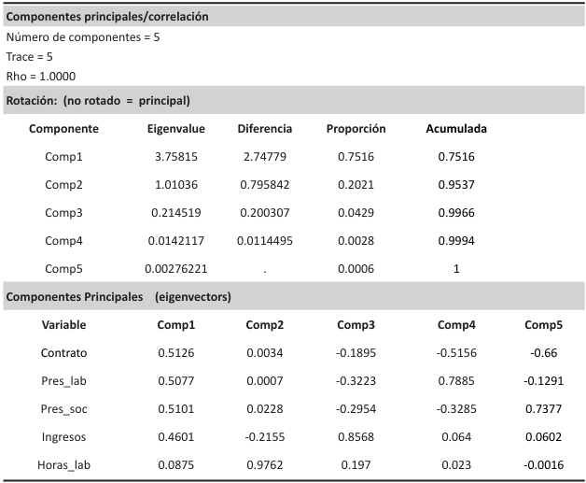Click the accumulated value 0.9994
Viewport: 586px width, 483px height.
(456, 241)
